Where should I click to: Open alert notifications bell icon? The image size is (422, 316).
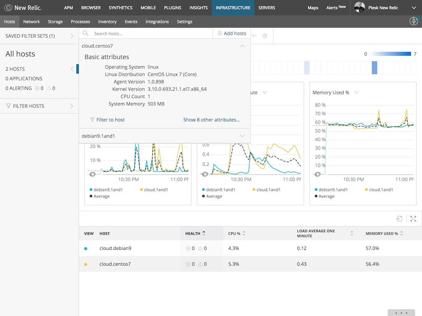(x=413, y=21)
